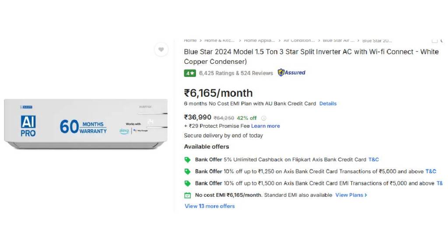Open T&C for the ₹1,250 Axis offer

(430, 171)
